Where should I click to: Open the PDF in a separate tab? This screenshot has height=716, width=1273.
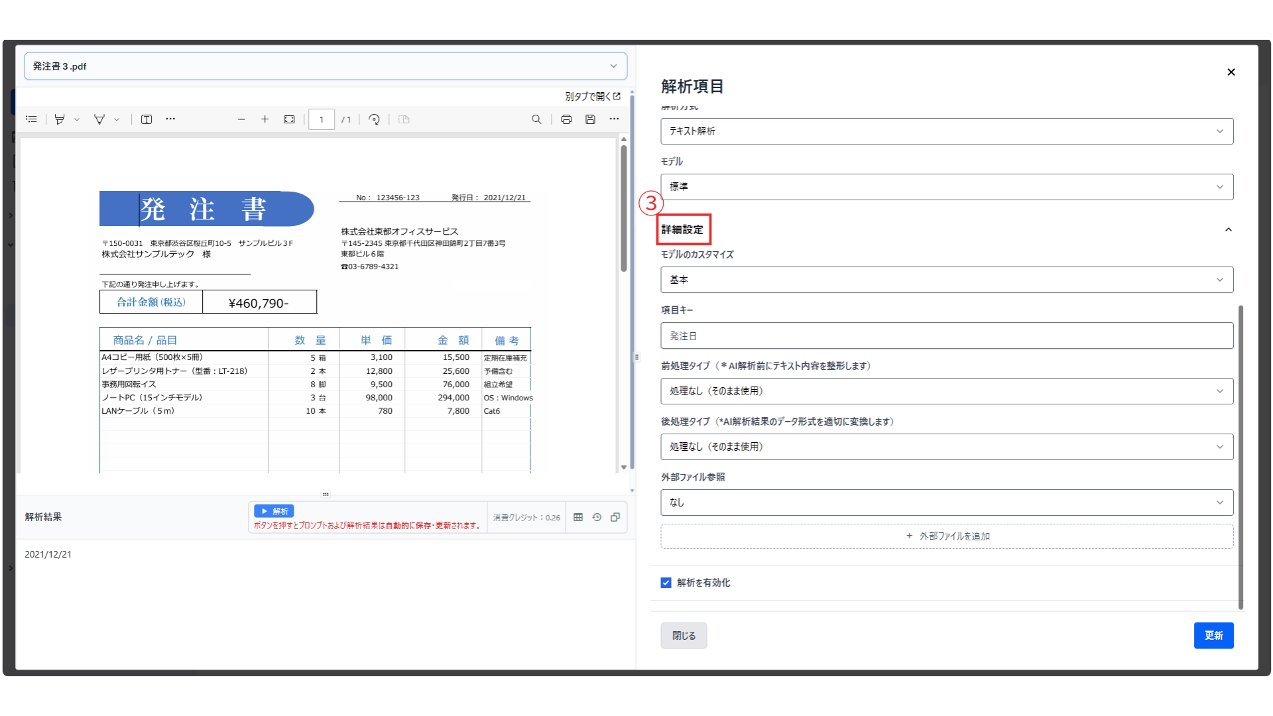click(593, 96)
